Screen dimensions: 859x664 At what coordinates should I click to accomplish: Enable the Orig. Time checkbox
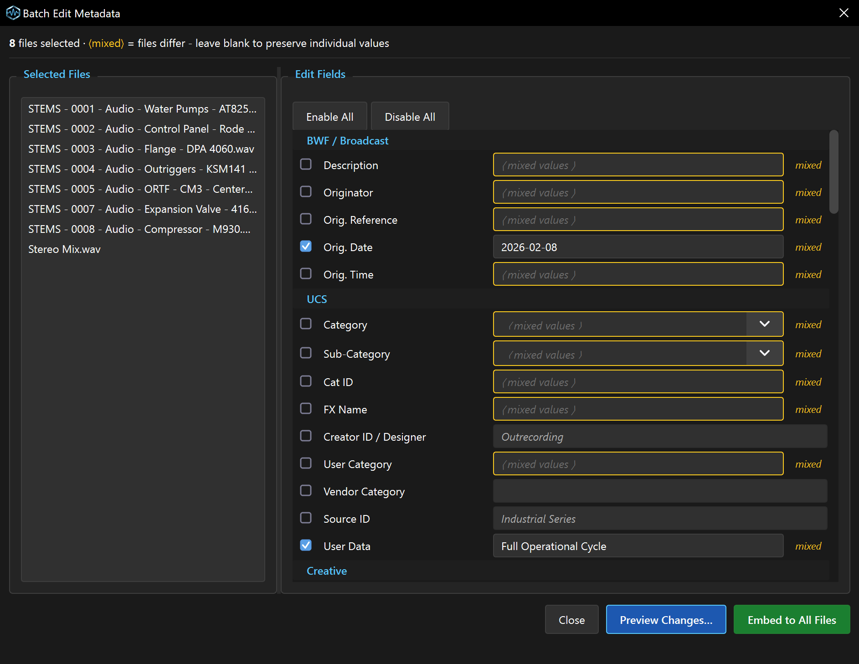[x=306, y=273]
